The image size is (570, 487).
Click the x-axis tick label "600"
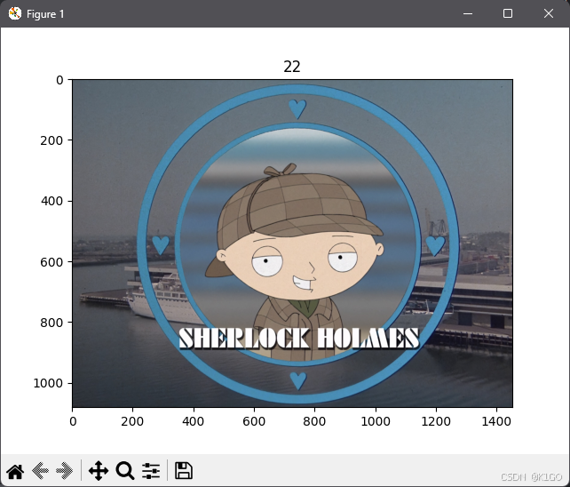click(254, 421)
